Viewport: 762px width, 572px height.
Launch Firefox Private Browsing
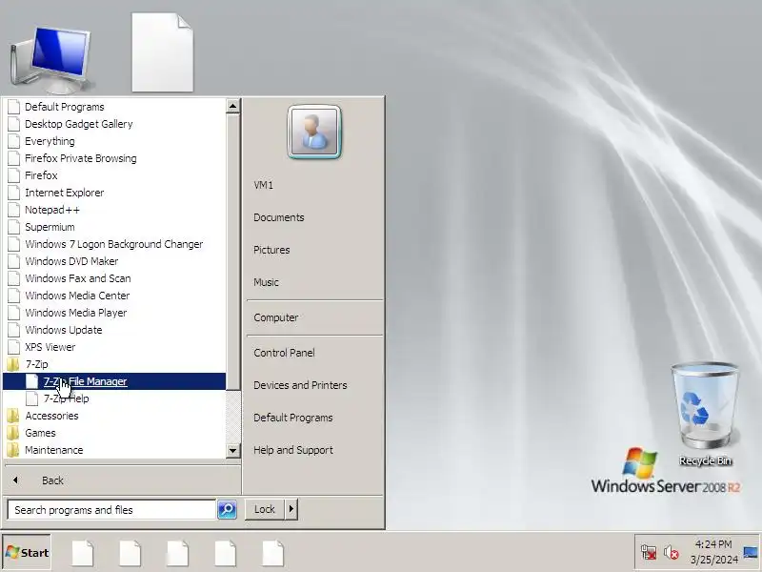tap(114, 158)
